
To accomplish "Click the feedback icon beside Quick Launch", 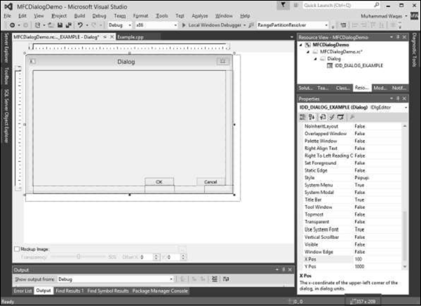I will (295, 5).
